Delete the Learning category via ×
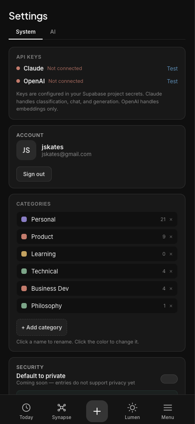Viewport: 195px width, 424px height. pyautogui.click(x=171, y=254)
